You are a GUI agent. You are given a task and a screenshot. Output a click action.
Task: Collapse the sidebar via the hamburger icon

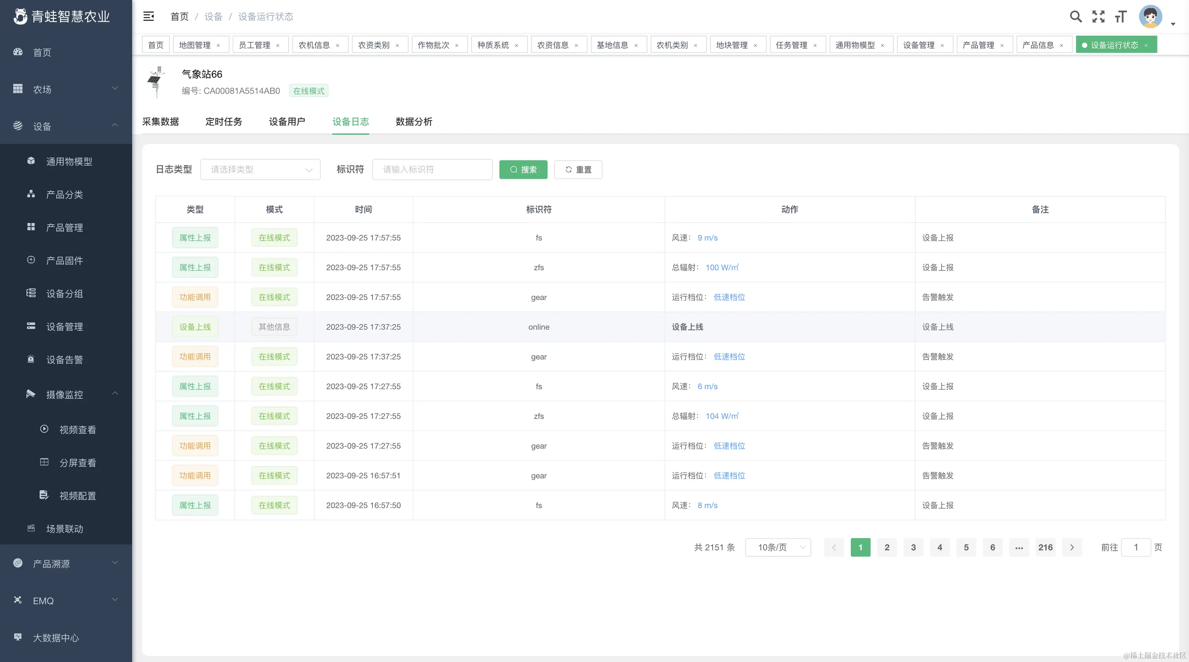149,16
